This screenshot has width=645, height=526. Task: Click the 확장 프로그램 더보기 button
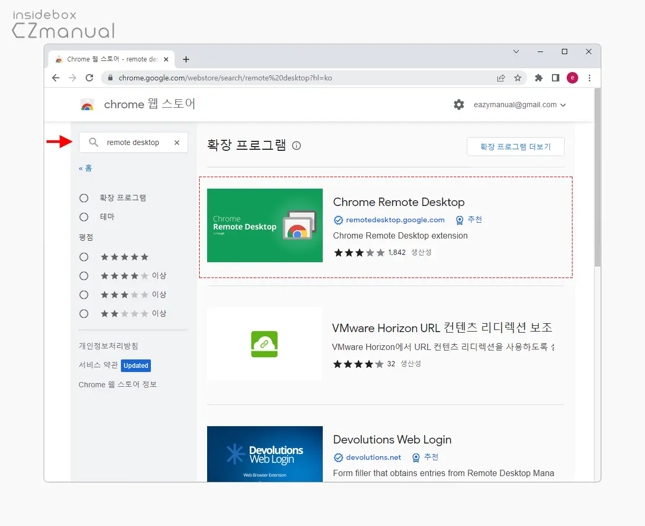pyautogui.click(x=515, y=147)
